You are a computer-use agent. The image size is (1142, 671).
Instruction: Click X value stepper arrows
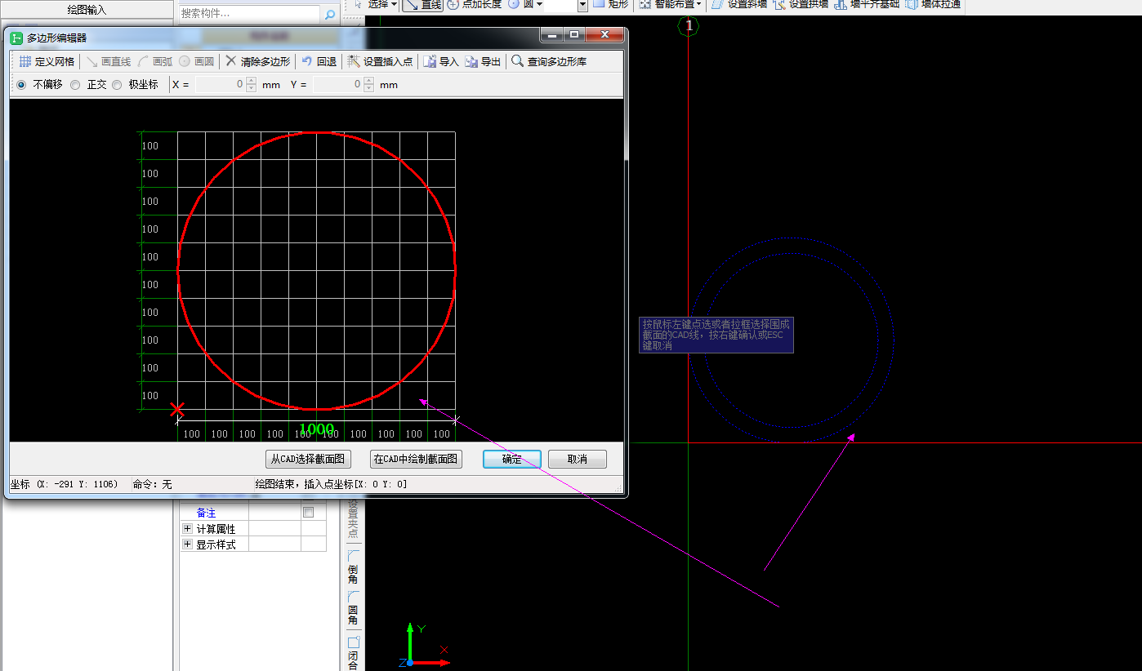click(251, 84)
